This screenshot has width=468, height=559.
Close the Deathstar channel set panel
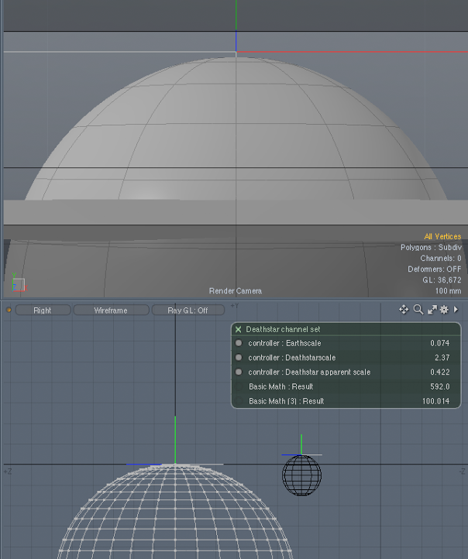click(x=239, y=329)
